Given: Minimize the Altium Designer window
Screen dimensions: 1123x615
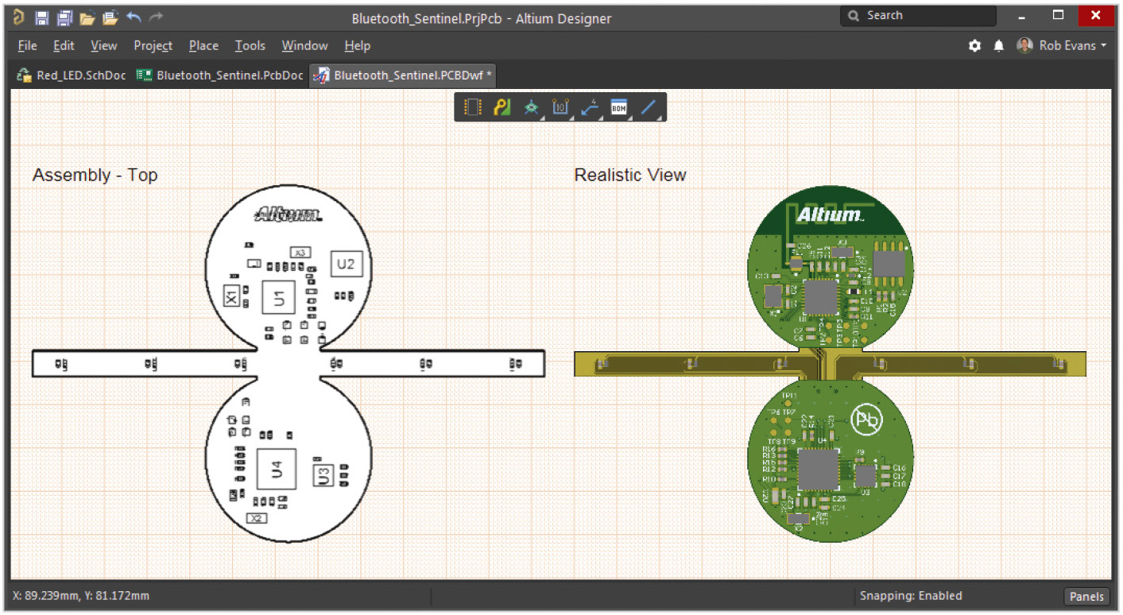Looking at the screenshot, I should (x=1022, y=17).
